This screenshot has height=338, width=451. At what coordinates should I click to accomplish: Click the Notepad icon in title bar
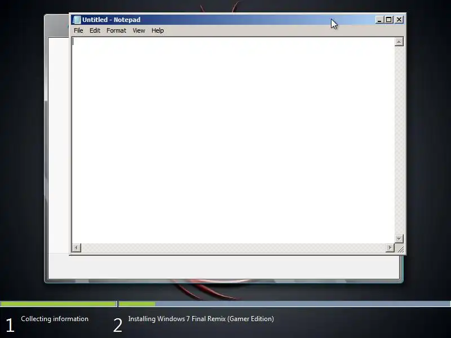77,20
